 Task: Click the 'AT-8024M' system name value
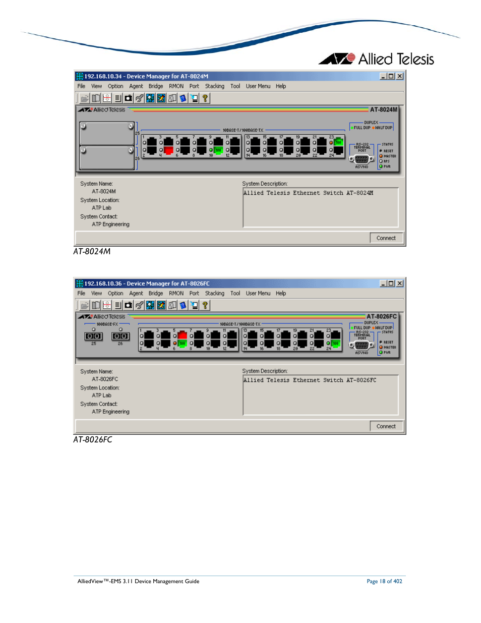tap(104, 192)
